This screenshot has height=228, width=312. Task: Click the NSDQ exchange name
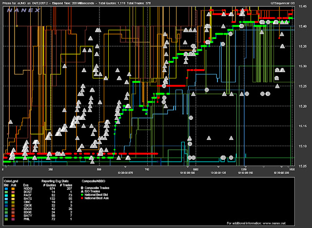pos(28,189)
